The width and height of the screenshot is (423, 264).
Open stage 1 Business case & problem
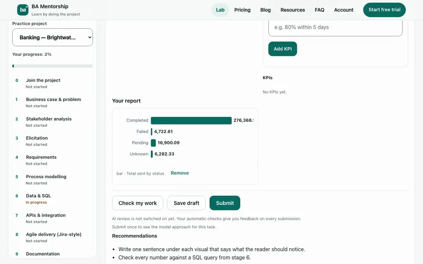[52, 103]
